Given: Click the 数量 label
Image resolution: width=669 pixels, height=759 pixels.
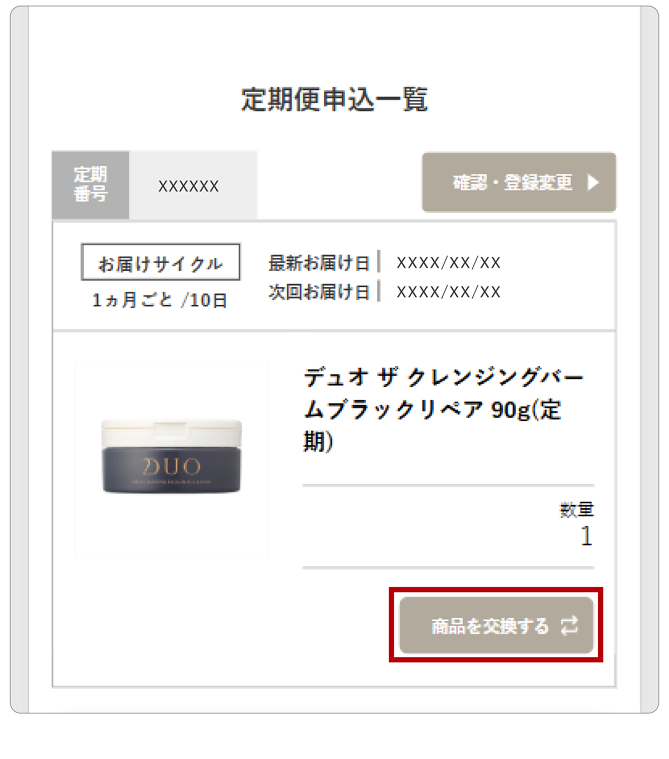Looking at the screenshot, I should [577, 509].
